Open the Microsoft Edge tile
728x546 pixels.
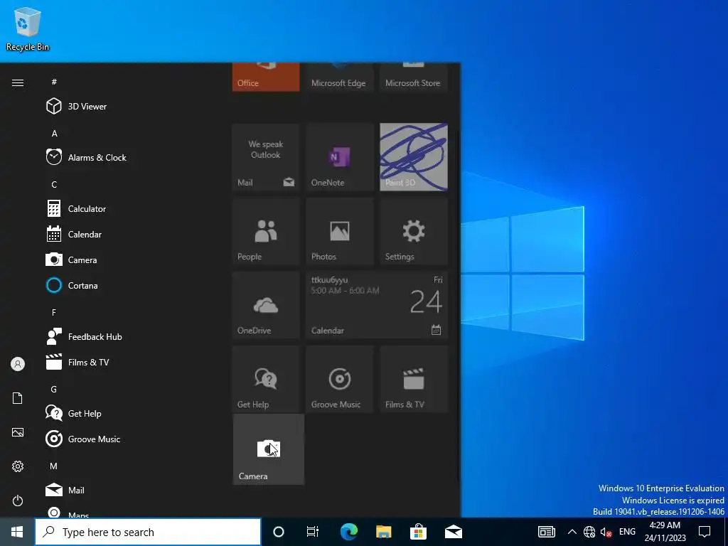340,77
